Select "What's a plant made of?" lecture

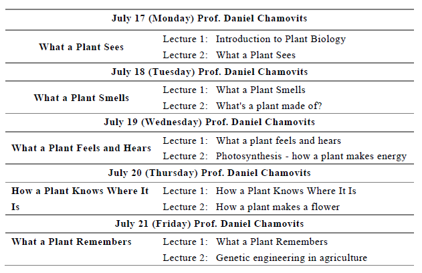[x=269, y=106]
